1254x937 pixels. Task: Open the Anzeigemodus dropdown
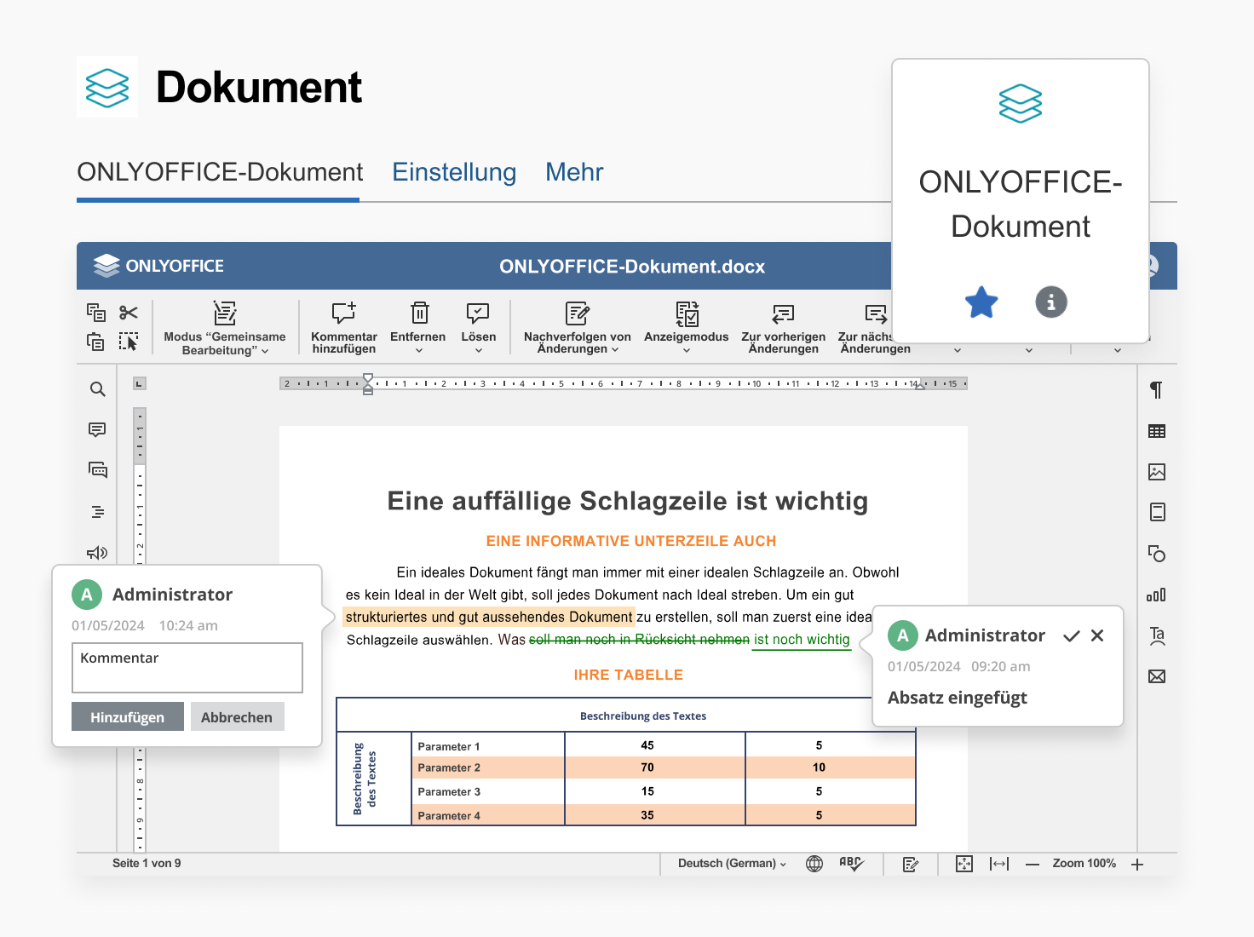[687, 328]
